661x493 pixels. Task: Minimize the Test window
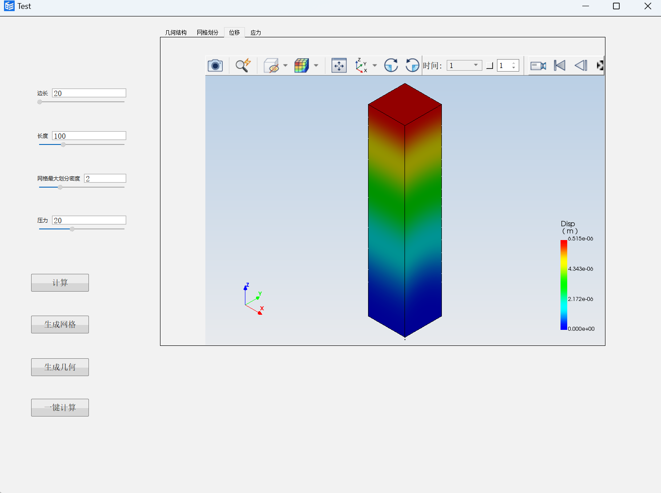[585, 6]
